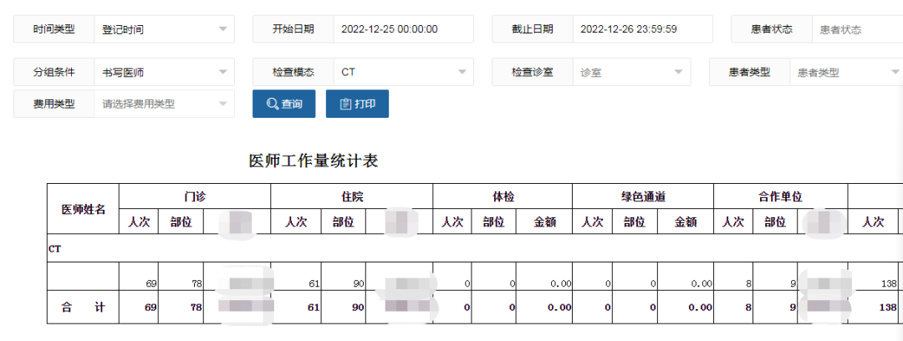
Task: Click the bold 69 in 合计 row
Action: 150,308
